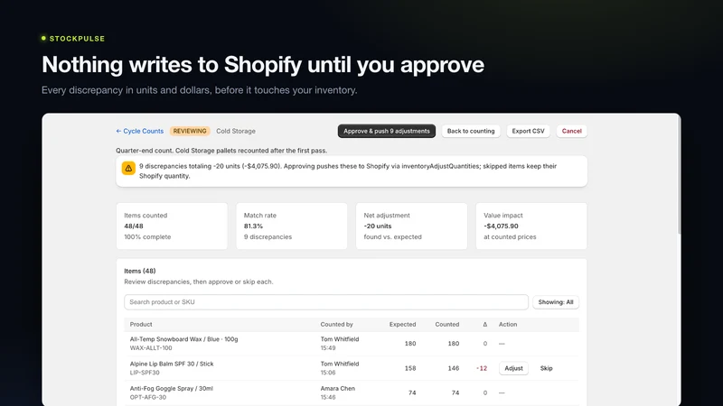723x406 pixels.
Task: Click counted value 146 for Lip Balm
Action: pyautogui.click(x=454, y=368)
